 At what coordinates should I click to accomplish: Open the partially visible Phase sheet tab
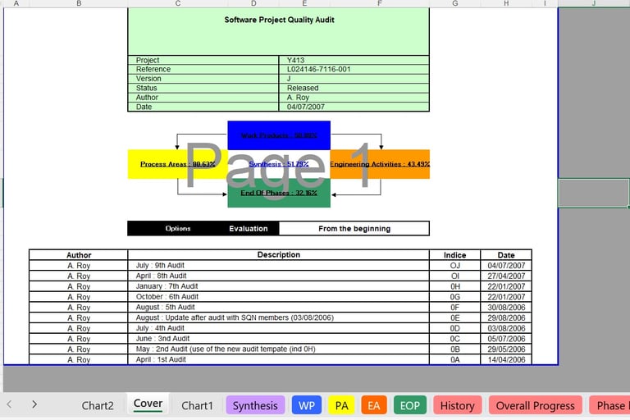coord(609,405)
